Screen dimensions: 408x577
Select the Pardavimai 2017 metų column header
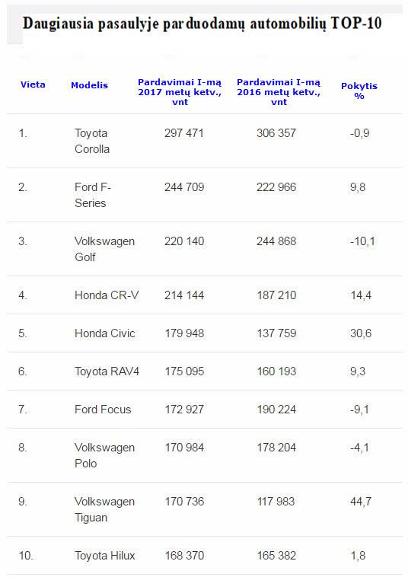(180, 92)
